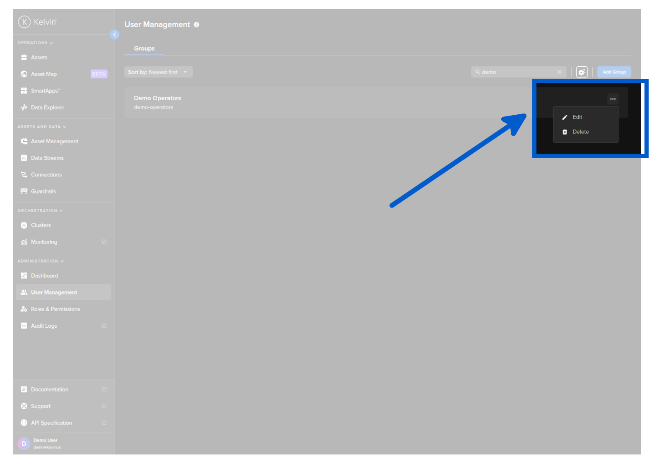Open Roles & Permissions page
Image resolution: width=654 pixels, height=464 pixels.
pos(55,309)
